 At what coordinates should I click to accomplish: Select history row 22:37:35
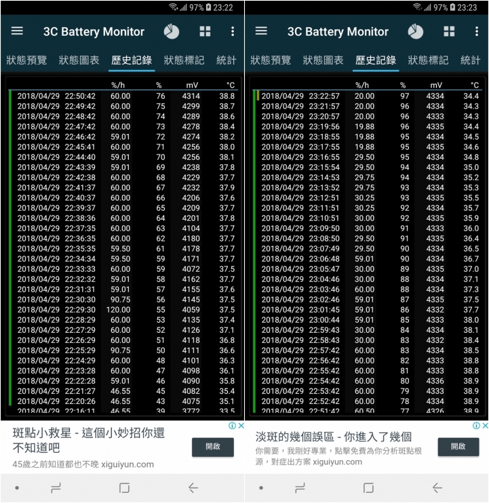pos(125,228)
